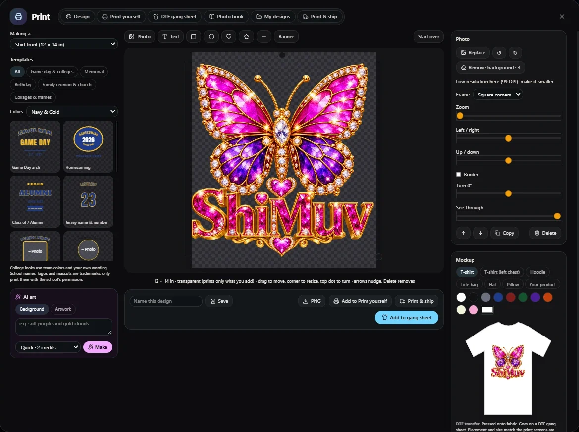
Task: Filter templates by Family reunion & church
Action: (67, 85)
